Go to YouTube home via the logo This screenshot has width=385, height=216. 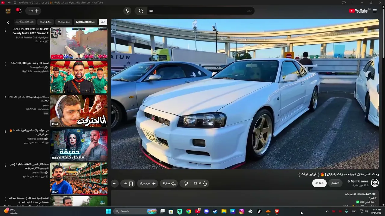click(x=359, y=11)
